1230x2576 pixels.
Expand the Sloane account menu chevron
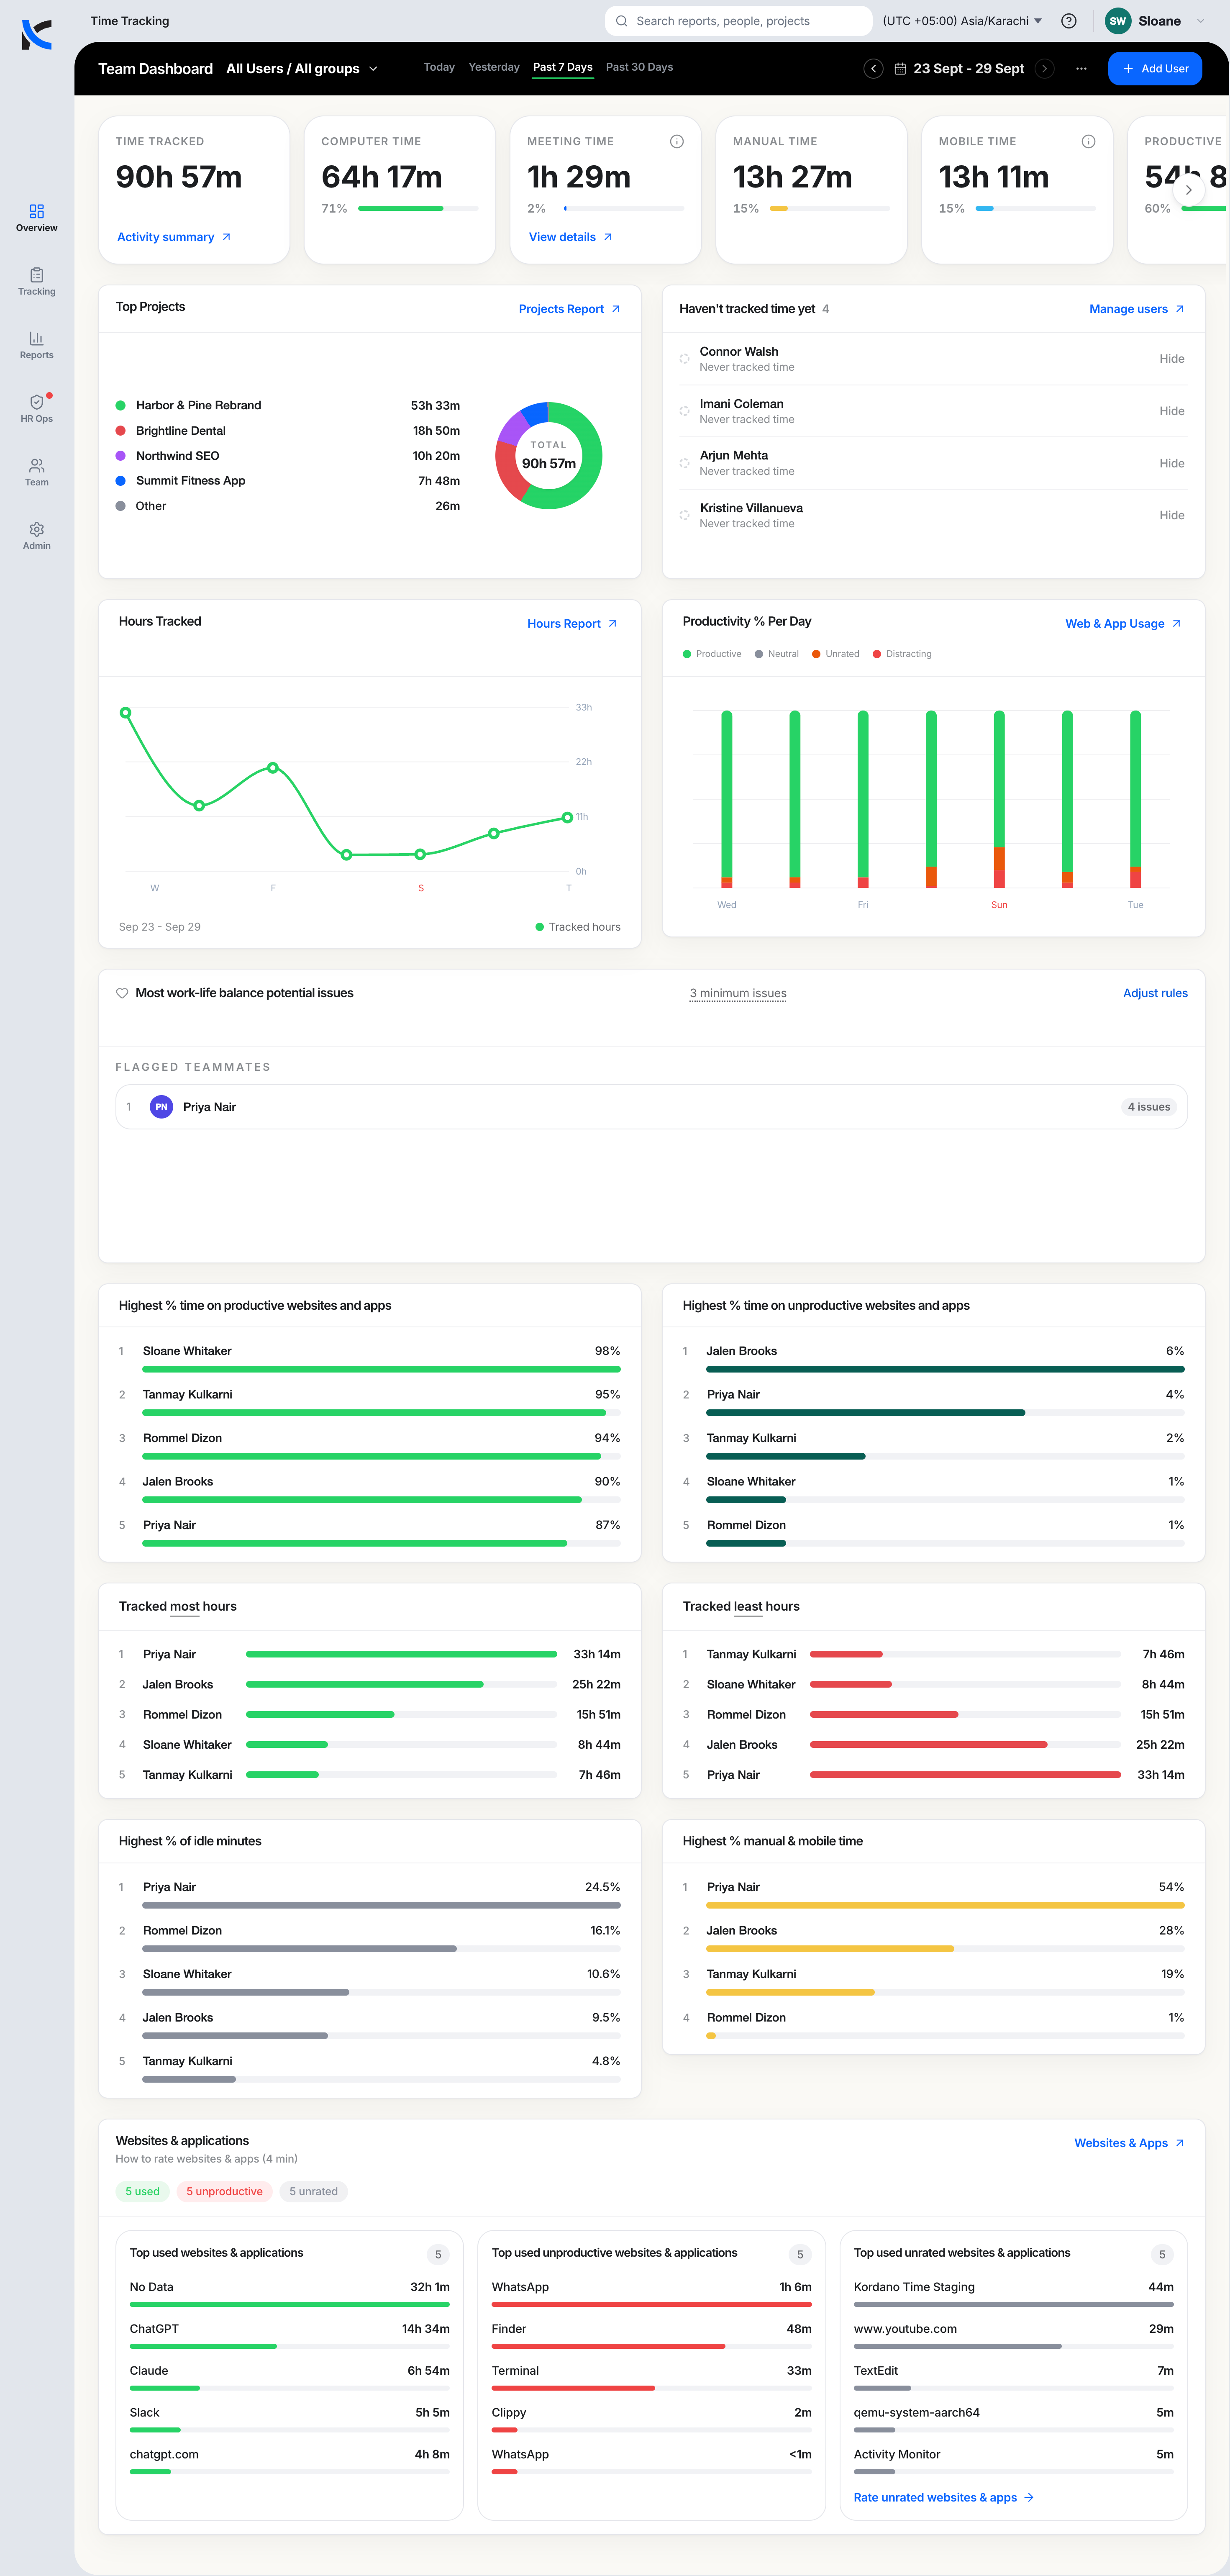click(x=1201, y=21)
